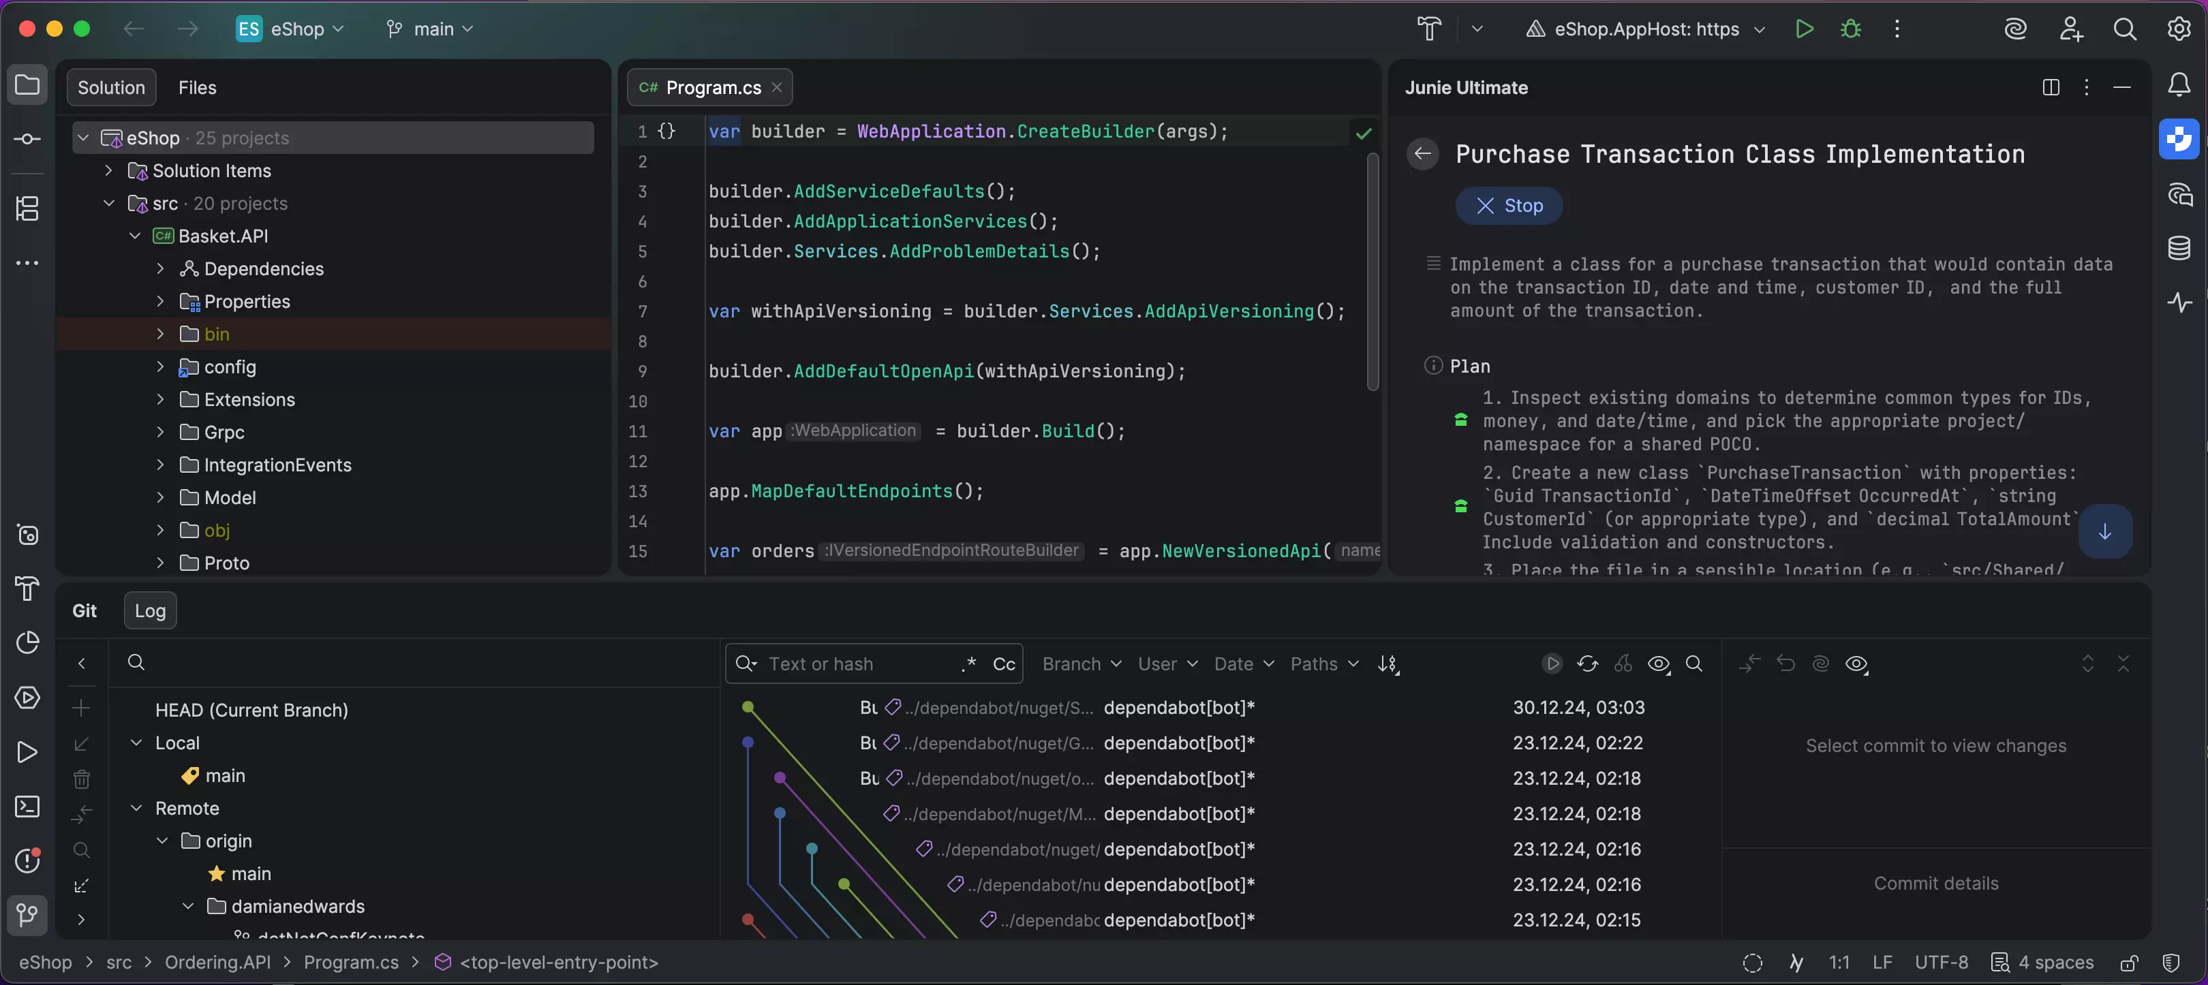Select the Log tab in the Git panel
This screenshot has width=2208, height=985.
[150, 611]
